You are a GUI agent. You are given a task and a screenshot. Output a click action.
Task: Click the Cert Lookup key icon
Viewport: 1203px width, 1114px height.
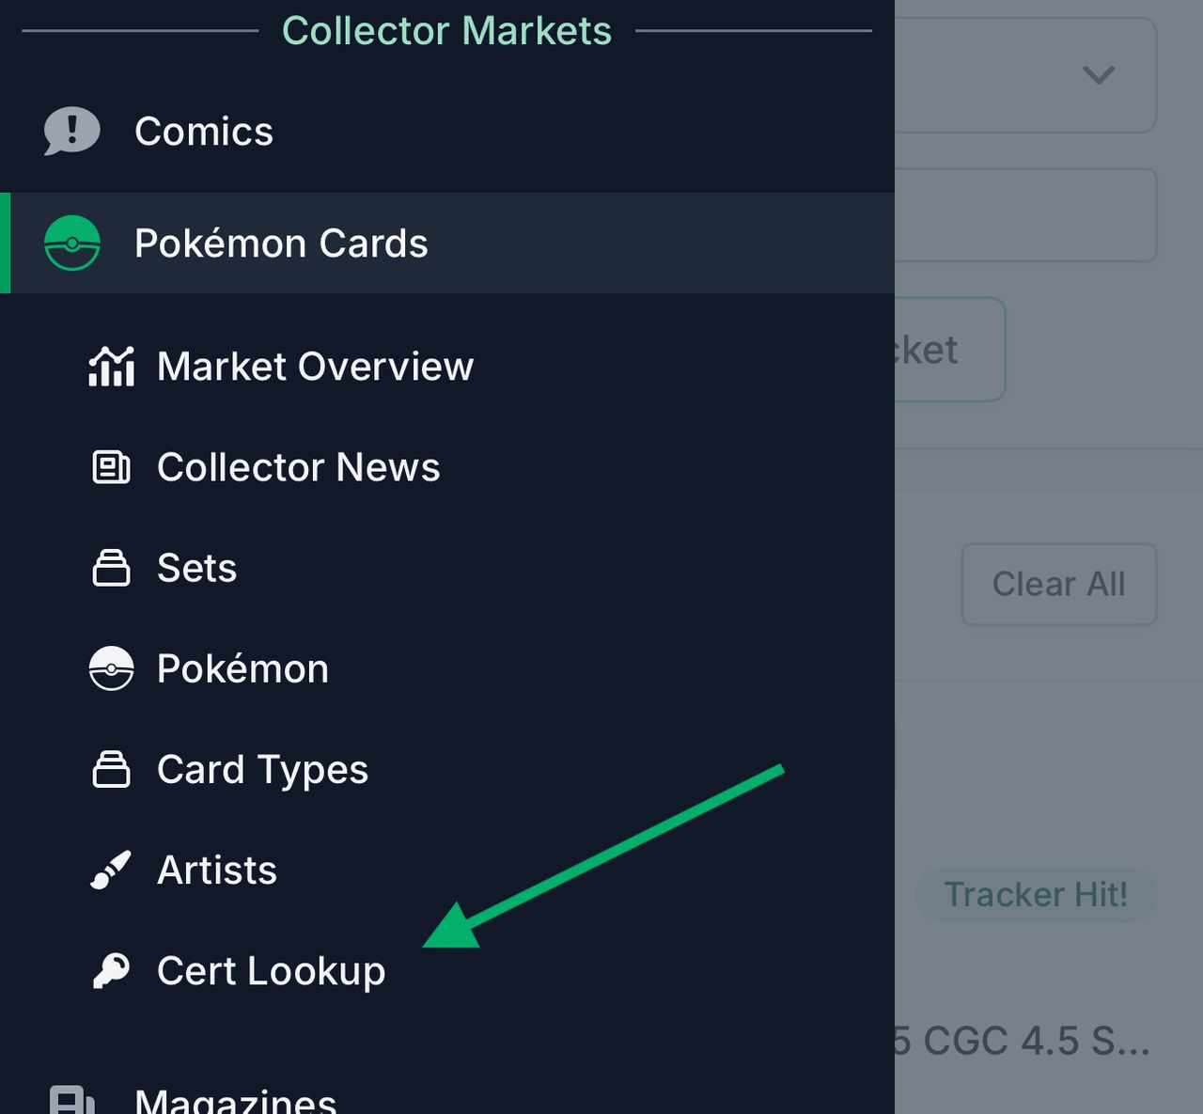(111, 970)
